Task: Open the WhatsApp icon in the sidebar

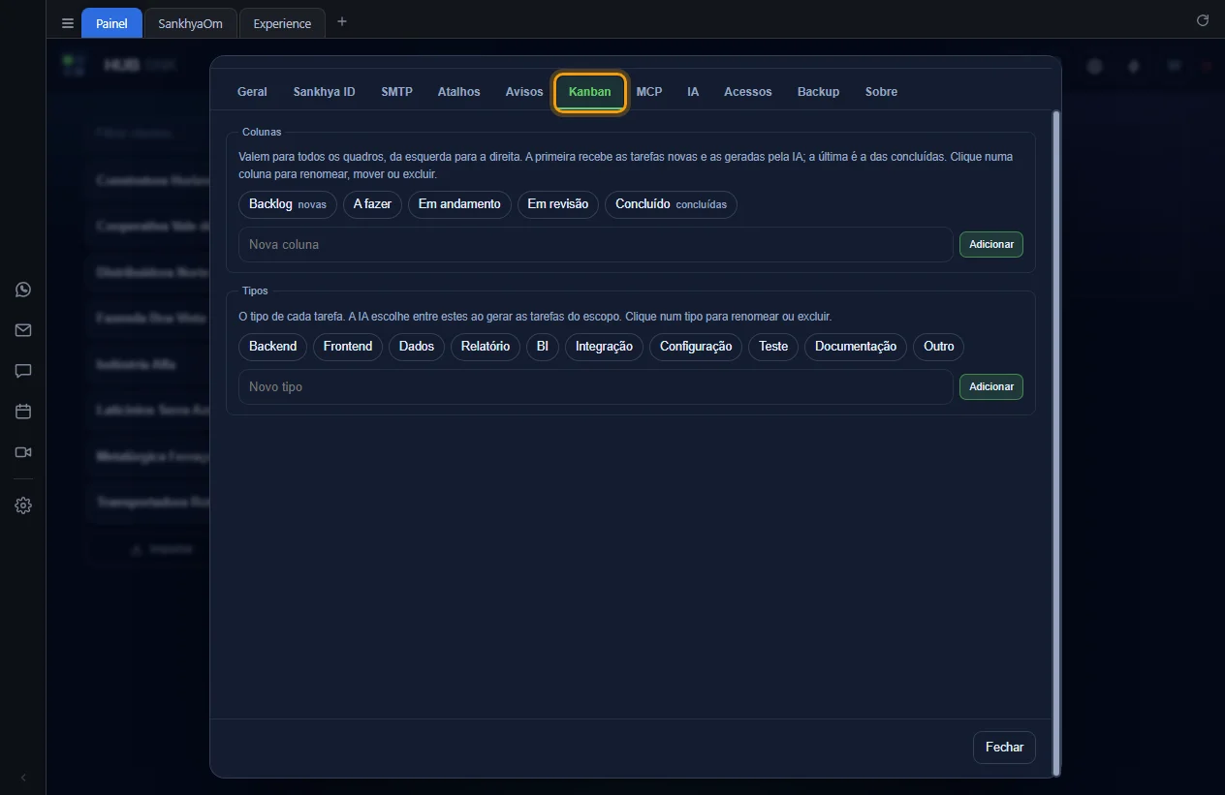Action: pyautogui.click(x=23, y=290)
